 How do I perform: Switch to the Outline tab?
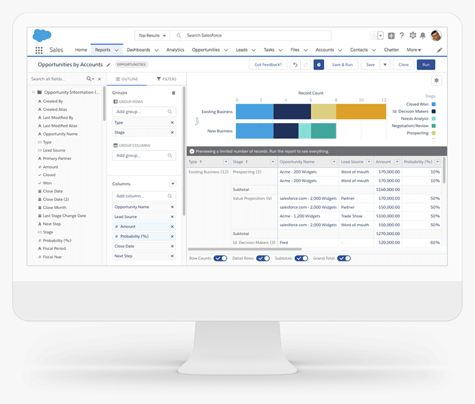click(x=126, y=79)
